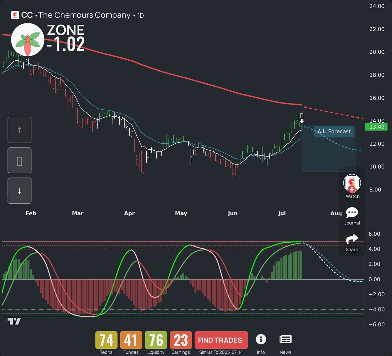Open the News icon
Screen dimensions: 392x356
tap(286, 339)
